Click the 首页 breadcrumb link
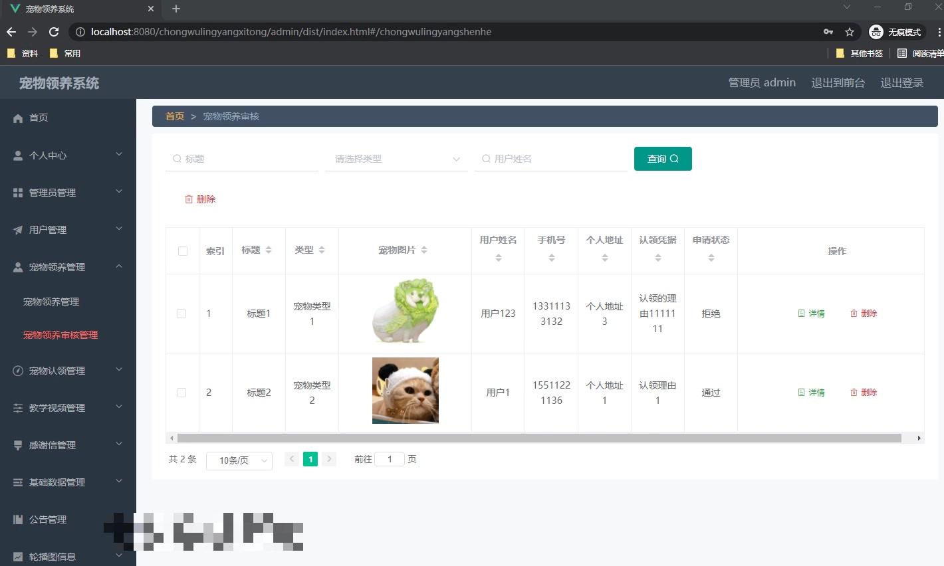The width and height of the screenshot is (944, 566). coord(175,116)
